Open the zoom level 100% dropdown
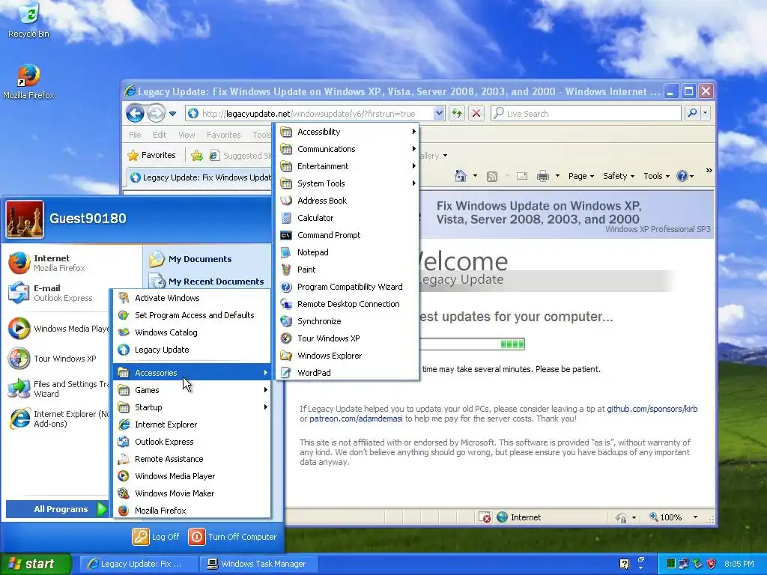 point(695,517)
